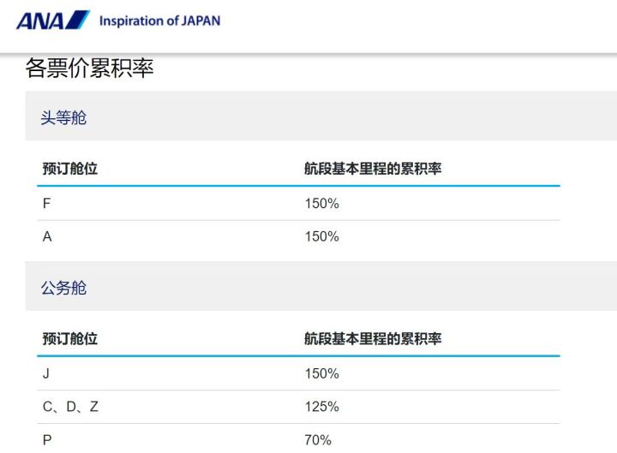
Task: Click the blue swoosh in ANA logo
Action: click(78, 20)
